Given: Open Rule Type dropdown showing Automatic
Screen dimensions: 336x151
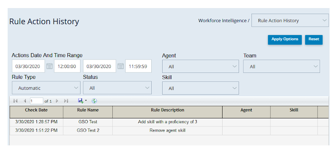Looking at the screenshot, I should click(46, 88).
